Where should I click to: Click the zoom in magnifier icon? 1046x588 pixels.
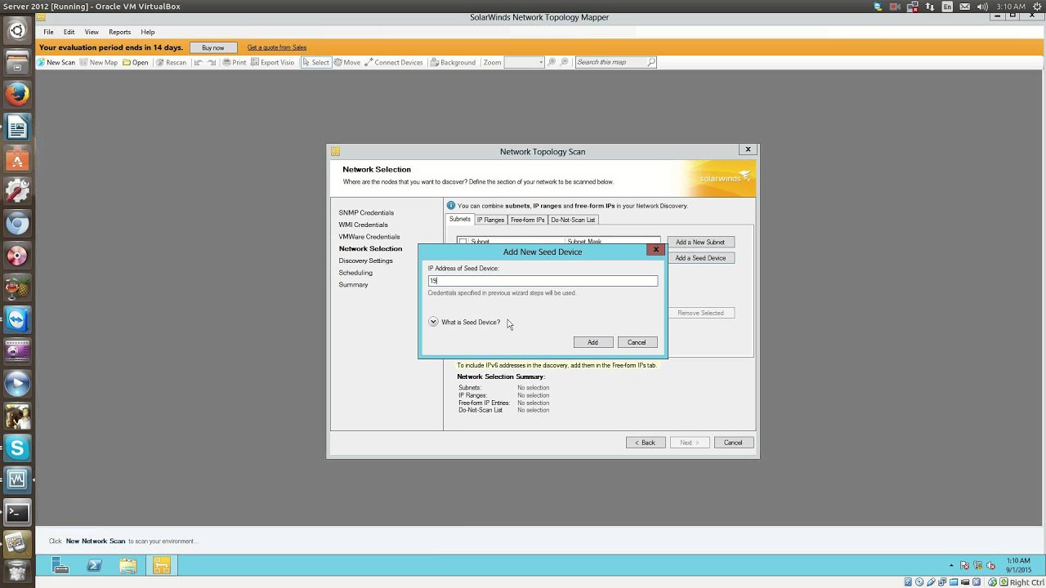pos(552,62)
